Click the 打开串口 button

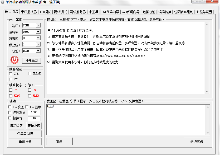[32, 60]
